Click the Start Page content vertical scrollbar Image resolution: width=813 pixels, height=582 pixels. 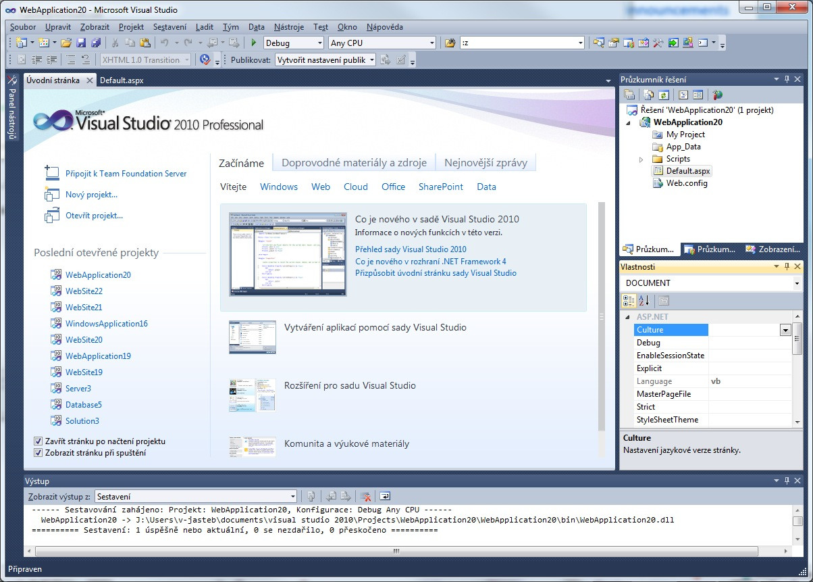[x=602, y=316]
